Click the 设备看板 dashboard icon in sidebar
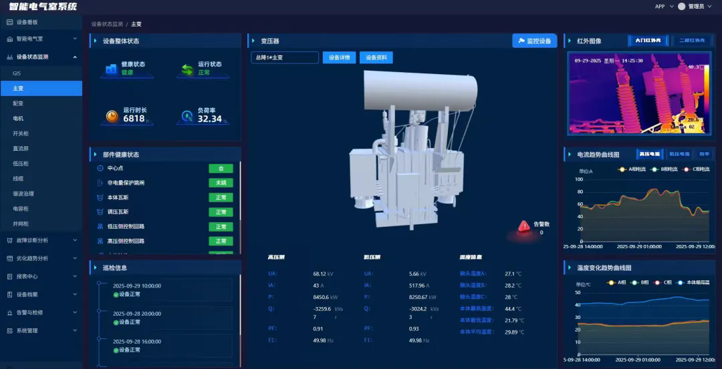The image size is (722, 369). (9, 22)
